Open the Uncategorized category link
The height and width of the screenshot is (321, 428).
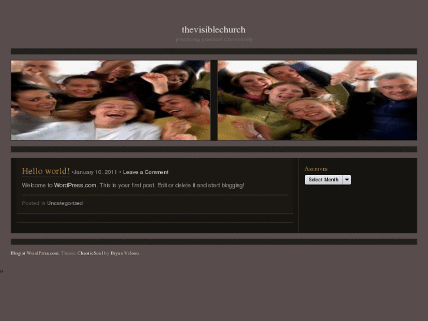click(x=65, y=203)
